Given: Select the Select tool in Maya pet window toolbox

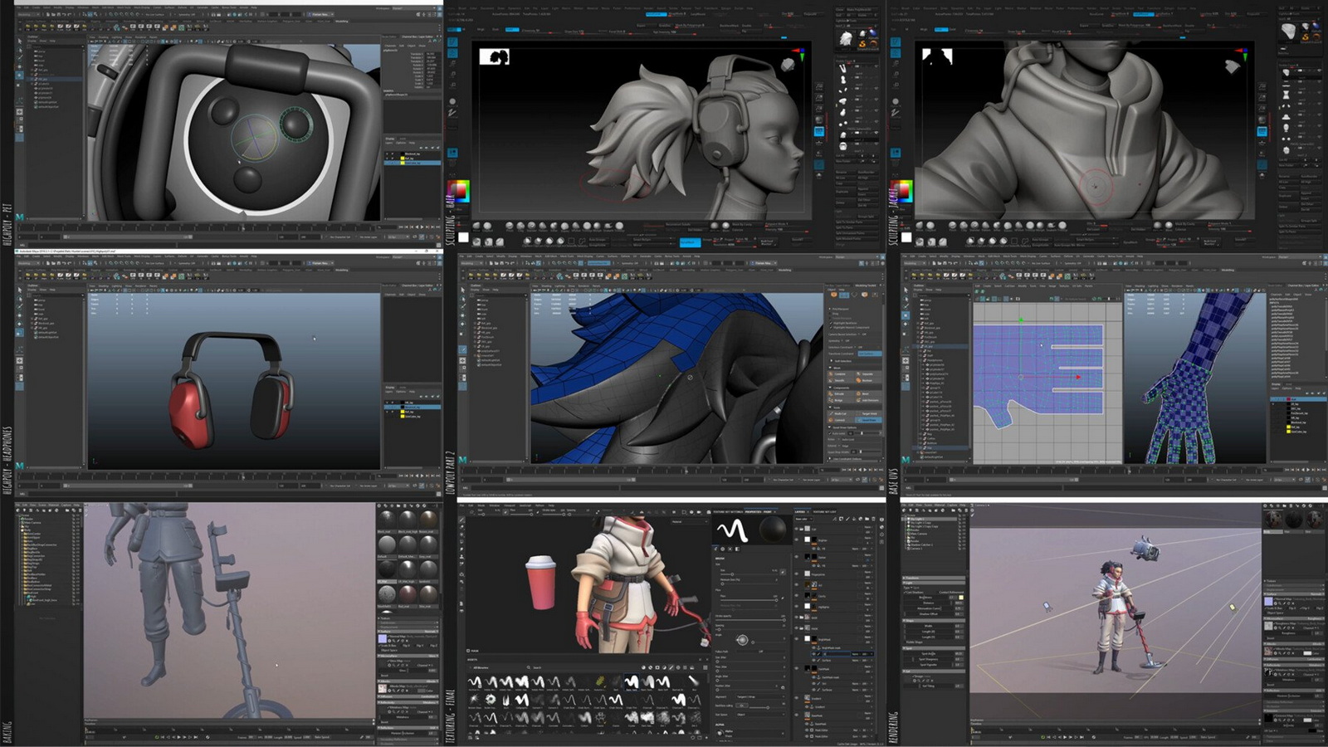Looking at the screenshot, I should pyautogui.click(x=20, y=41).
